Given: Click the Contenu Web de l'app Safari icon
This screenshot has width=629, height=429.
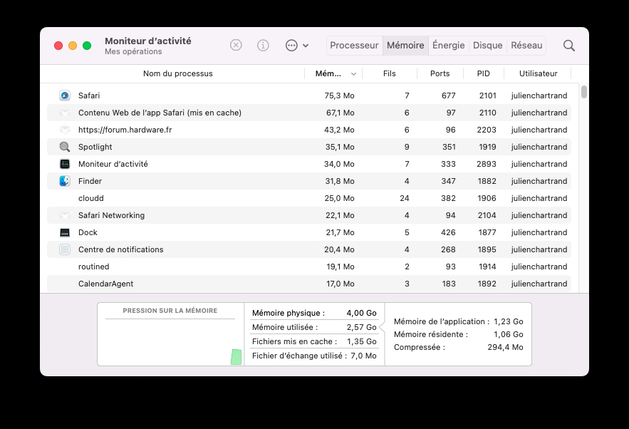Looking at the screenshot, I should (65, 113).
